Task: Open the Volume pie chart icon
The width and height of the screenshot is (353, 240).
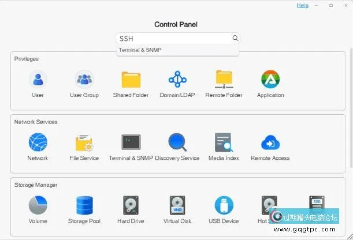Action: coord(38,205)
